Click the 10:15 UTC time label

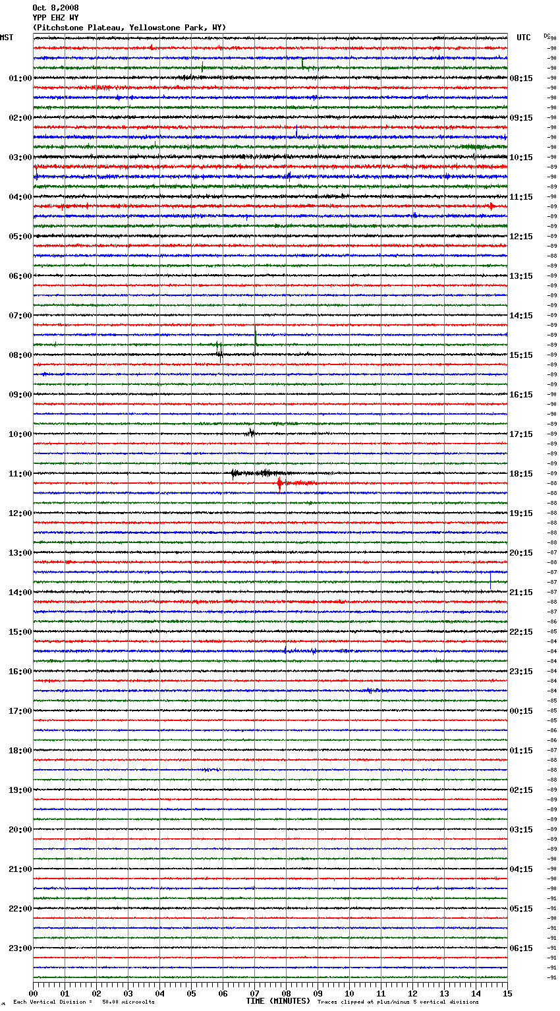(x=521, y=158)
